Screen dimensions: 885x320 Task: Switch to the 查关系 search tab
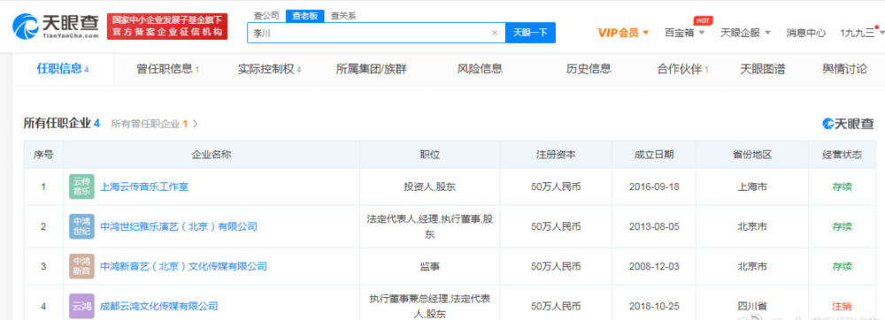point(343,16)
